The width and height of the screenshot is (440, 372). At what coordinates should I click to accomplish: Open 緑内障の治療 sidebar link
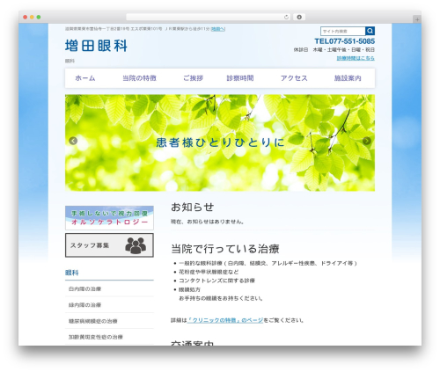pyautogui.click(x=84, y=305)
